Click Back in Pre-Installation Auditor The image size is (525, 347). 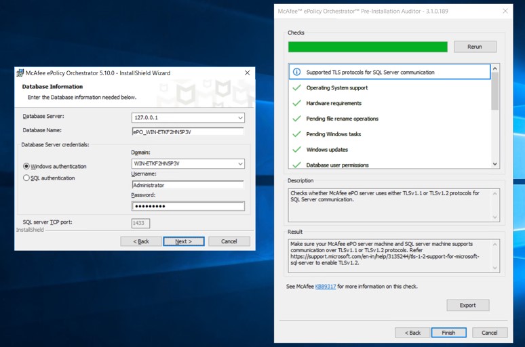click(x=412, y=333)
